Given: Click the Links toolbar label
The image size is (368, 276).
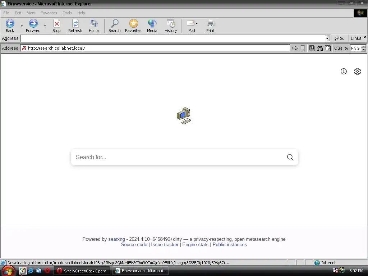Looking at the screenshot, I should [356, 38].
